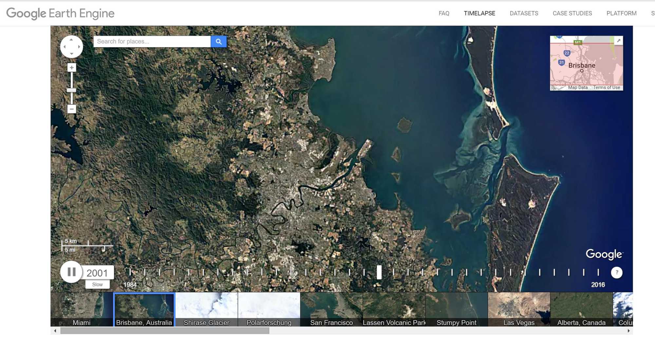Image resolution: width=655 pixels, height=340 pixels.
Task: Click the 2001 year display
Action: coord(97,273)
